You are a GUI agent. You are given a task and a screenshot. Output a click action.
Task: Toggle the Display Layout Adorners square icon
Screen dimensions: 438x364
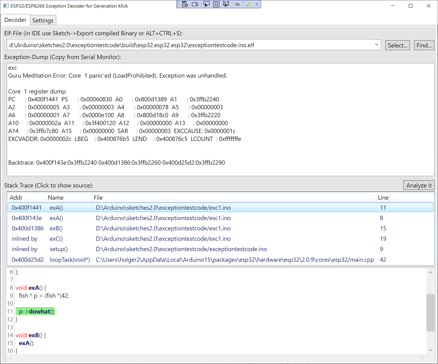point(216,4)
